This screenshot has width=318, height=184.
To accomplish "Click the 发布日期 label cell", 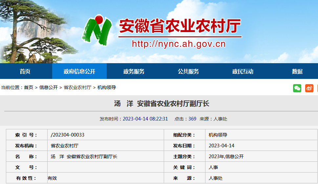I will (x=184, y=146).
